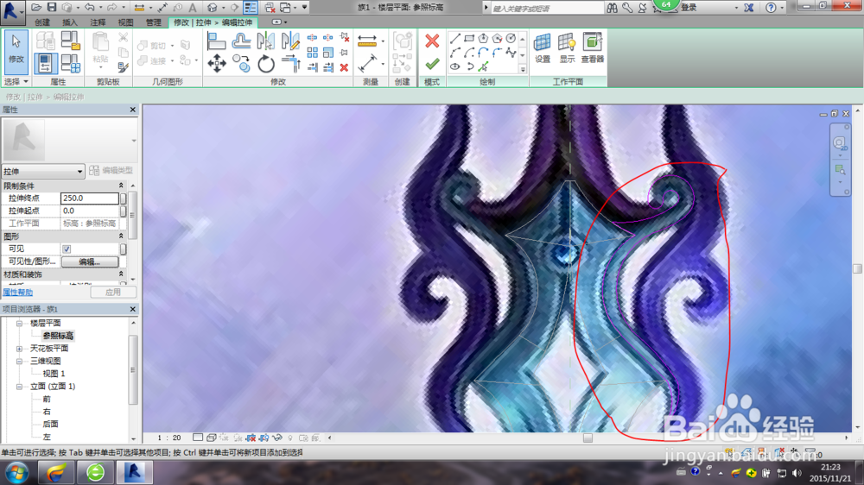Click the red X Delete tool

(345, 67)
